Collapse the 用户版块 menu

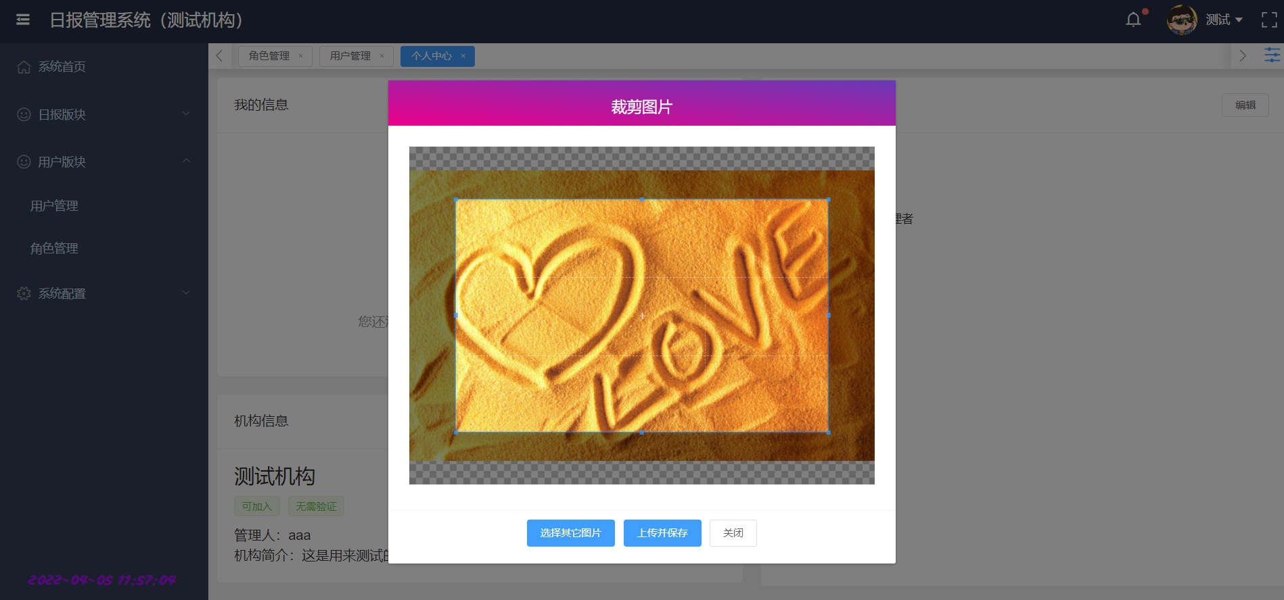pos(104,162)
